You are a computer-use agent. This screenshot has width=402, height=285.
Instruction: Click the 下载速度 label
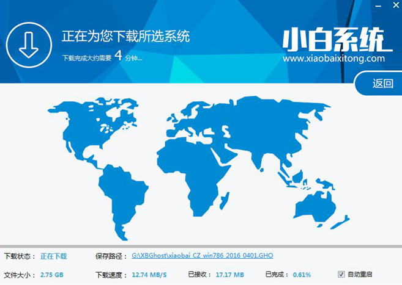[x=111, y=275]
